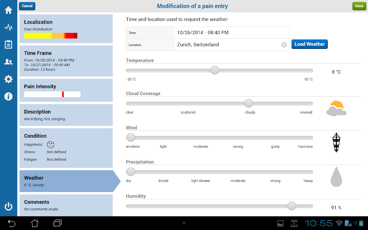The width and height of the screenshot is (368, 230).
Task: Tap the battery status icon
Action: pyautogui.click(x=361, y=223)
